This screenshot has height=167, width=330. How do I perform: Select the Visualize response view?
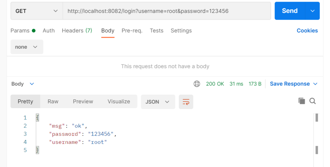(x=119, y=101)
